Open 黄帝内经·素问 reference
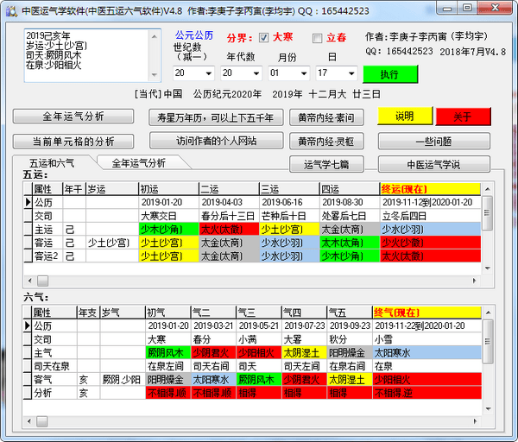This screenshot has height=442, width=518. pyautogui.click(x=325, y=117)
